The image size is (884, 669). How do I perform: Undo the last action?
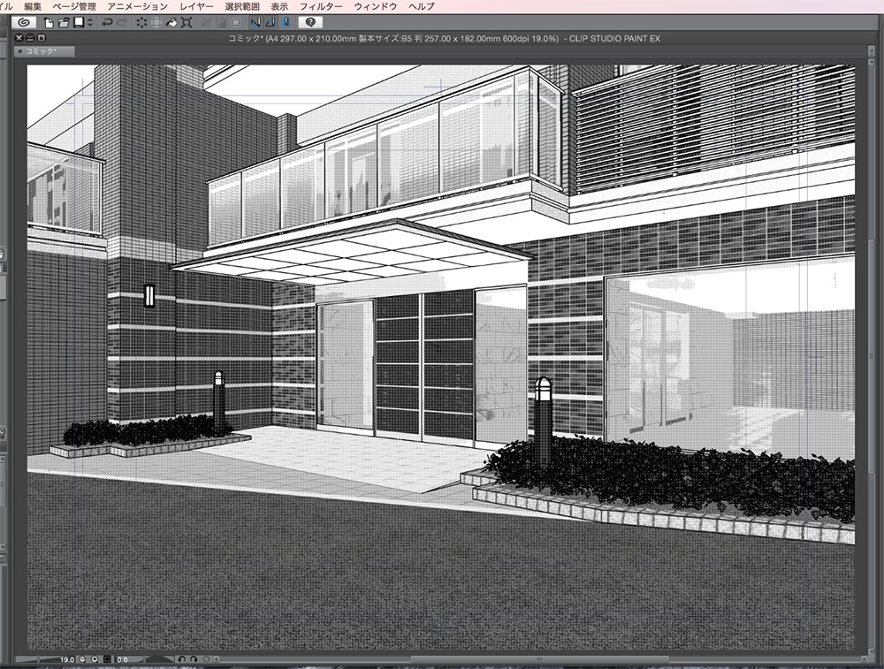click(106, 23)
